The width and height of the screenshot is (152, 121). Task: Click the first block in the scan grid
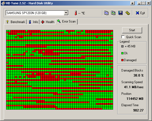tap(7, 31)
